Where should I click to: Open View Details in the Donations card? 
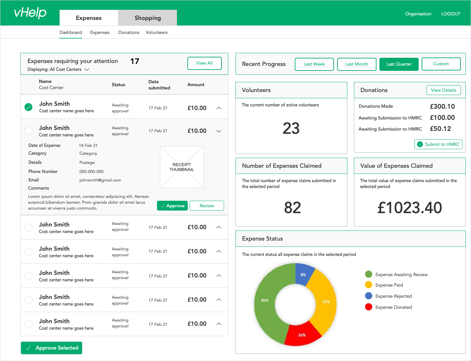(x=444, y=90)
